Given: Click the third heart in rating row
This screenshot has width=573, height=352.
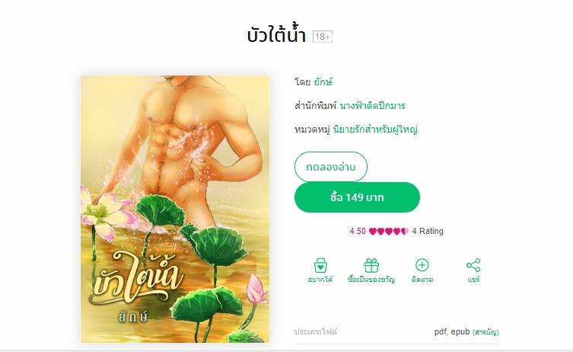Looking at the screenshot, I should tap(389, 232).
